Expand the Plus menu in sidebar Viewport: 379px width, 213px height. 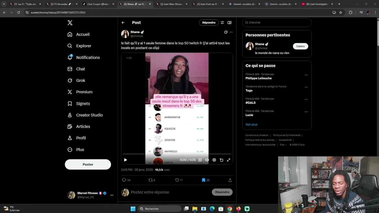pyautogui.click(x=76, y=150)
